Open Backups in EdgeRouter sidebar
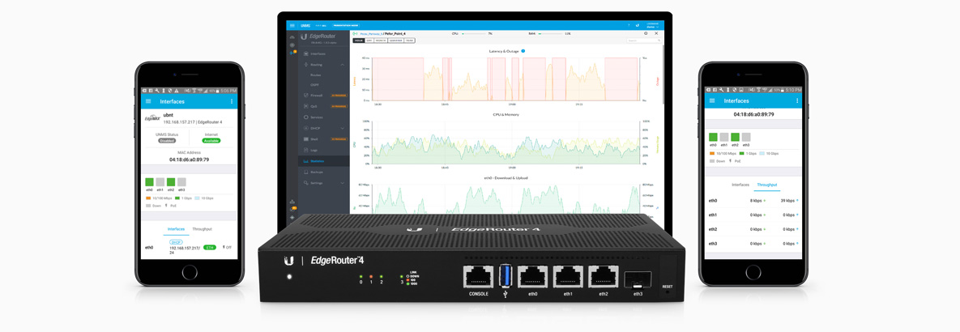960x332 pixels. pos(324,172)
